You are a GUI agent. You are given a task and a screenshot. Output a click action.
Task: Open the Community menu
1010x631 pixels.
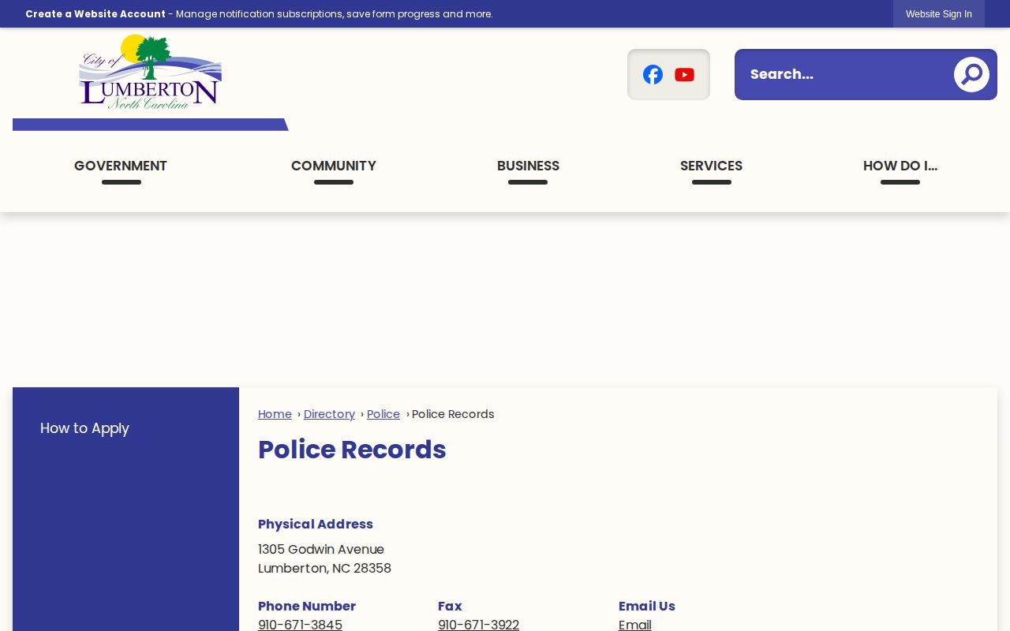click(334, 166)
